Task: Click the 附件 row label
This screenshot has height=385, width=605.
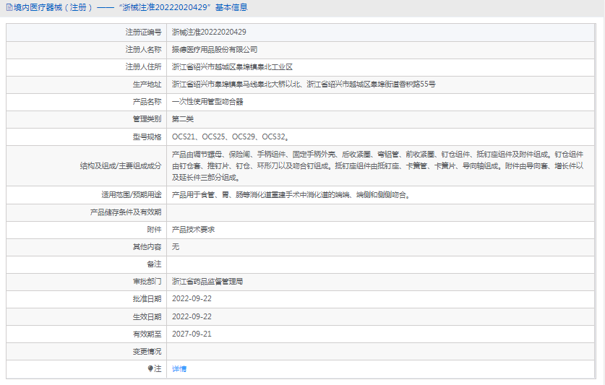Action: point(155,230)
